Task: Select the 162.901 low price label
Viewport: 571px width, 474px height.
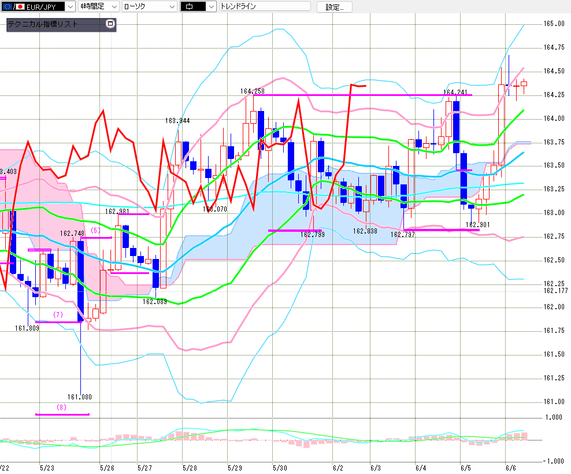Action: tap(478, 225)
